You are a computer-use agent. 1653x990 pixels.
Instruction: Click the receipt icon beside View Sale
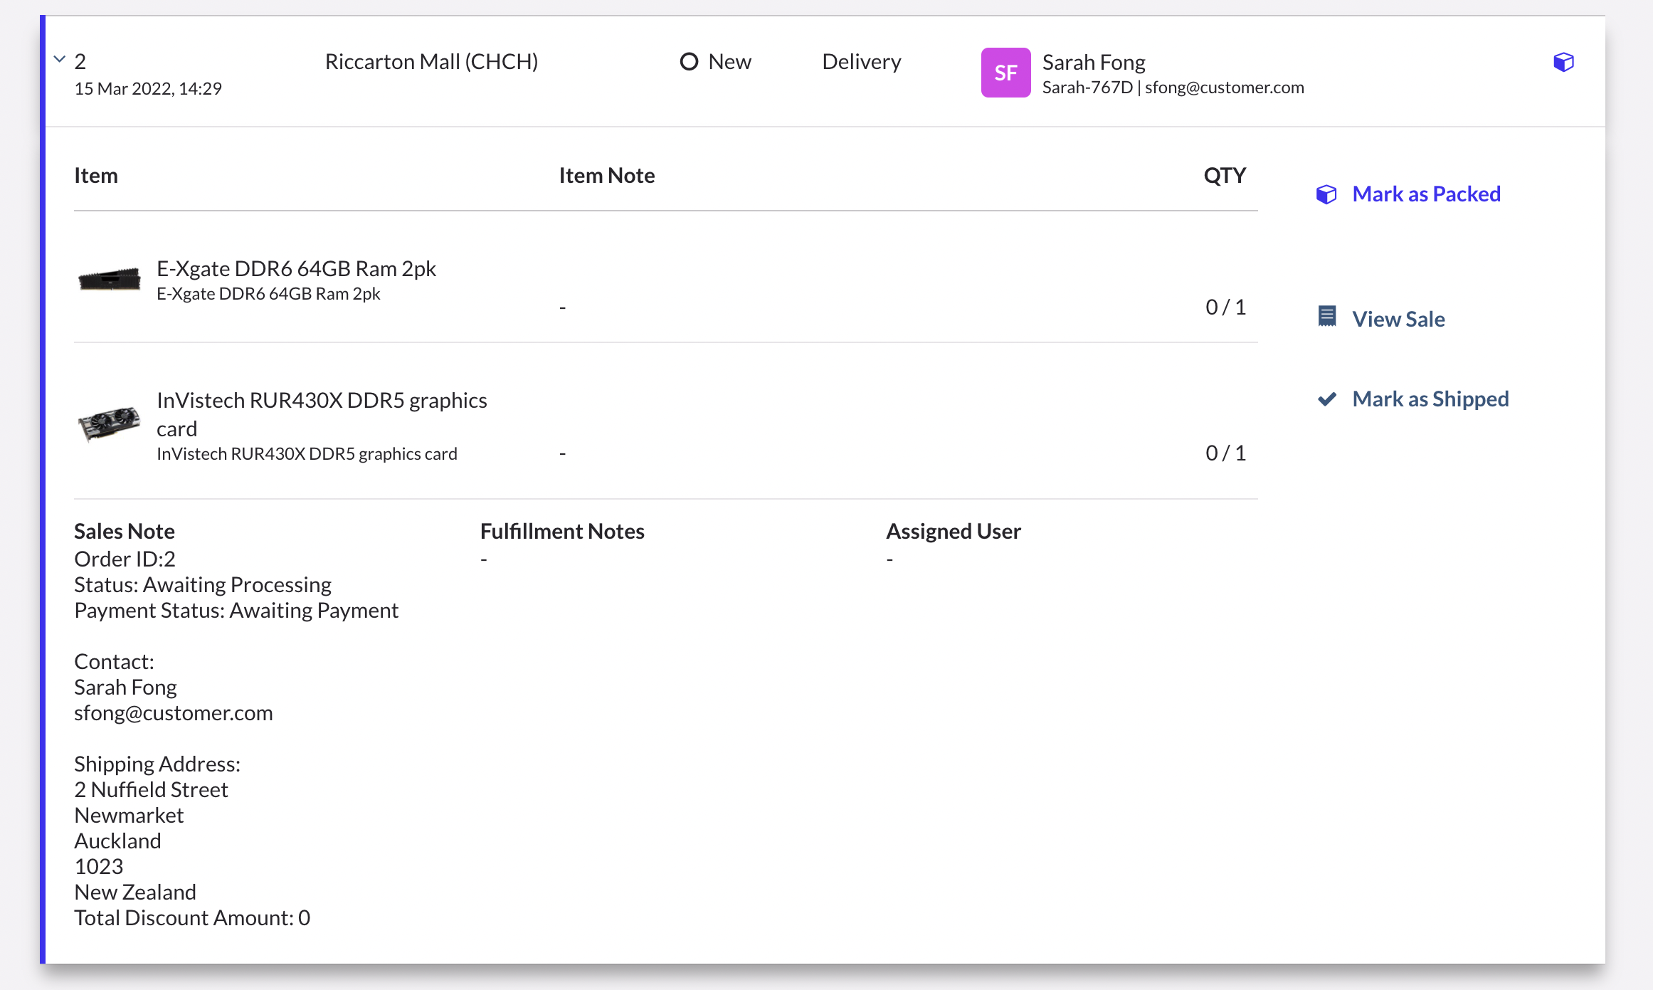(x=1327, y=317)
